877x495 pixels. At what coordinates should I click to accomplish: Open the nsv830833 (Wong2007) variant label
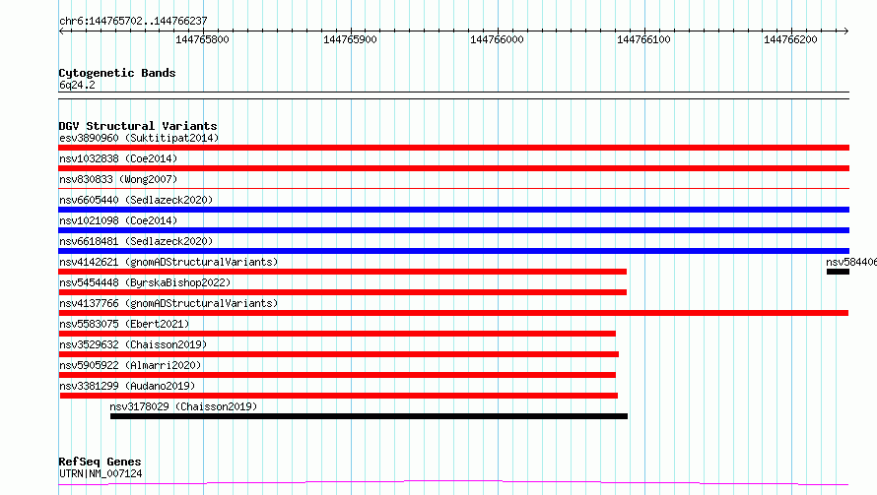click(118, 179)
